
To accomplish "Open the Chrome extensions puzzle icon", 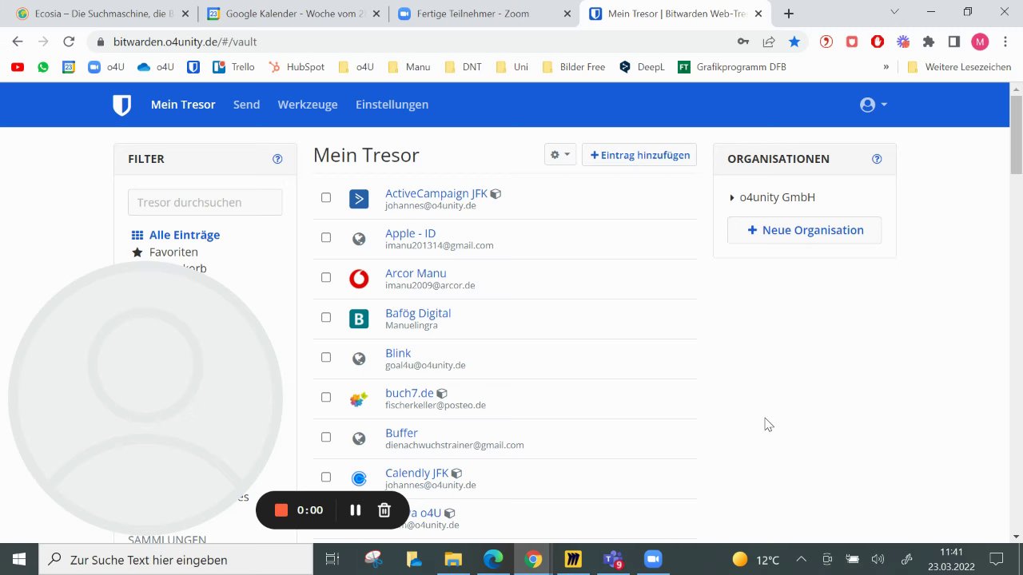I will (929, 42).
